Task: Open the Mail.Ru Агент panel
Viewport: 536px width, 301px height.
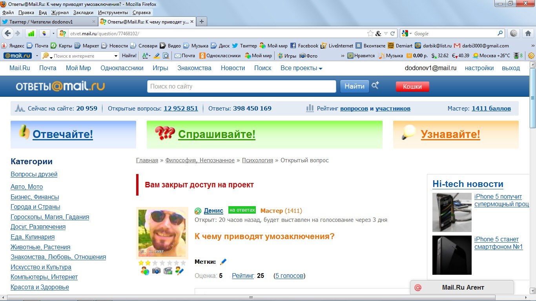Action: (462, 287)
